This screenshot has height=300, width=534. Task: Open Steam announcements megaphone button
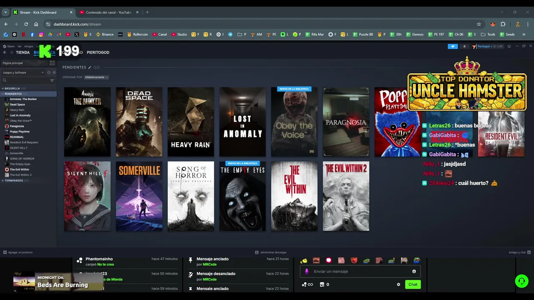coord(453,46)
